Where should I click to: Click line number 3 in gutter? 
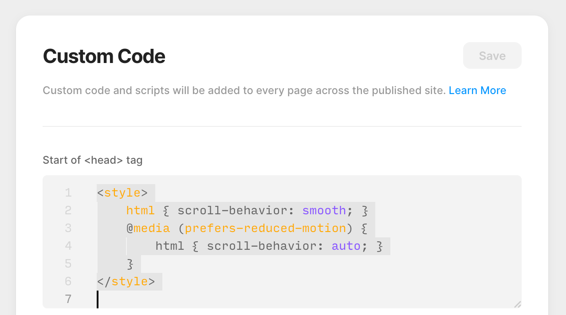pyautogui.click(x=68, y=228)
